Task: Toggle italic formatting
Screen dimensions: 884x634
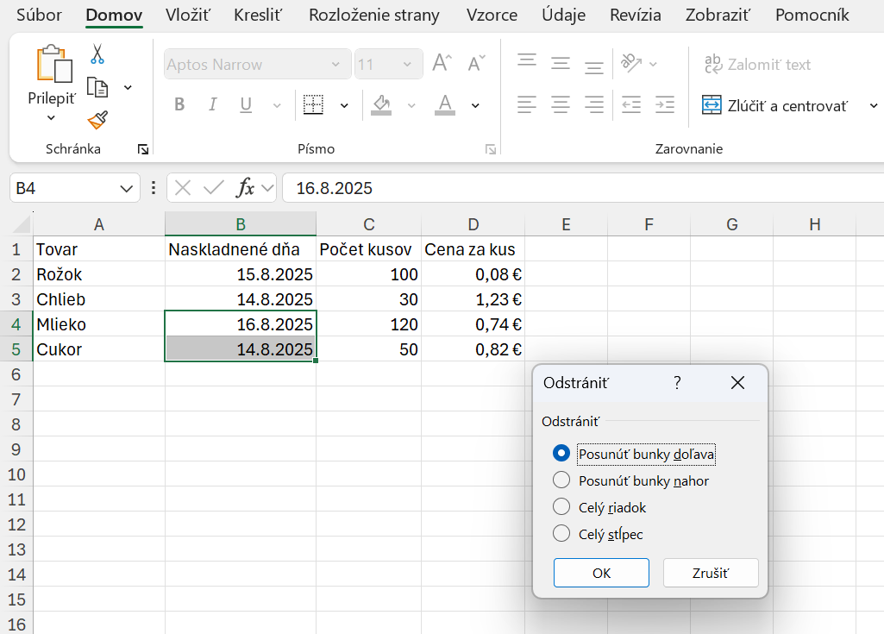Action: point(212,105)
